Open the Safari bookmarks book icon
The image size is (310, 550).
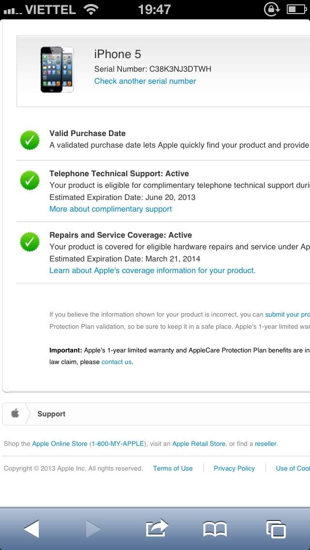click(215, 529)
